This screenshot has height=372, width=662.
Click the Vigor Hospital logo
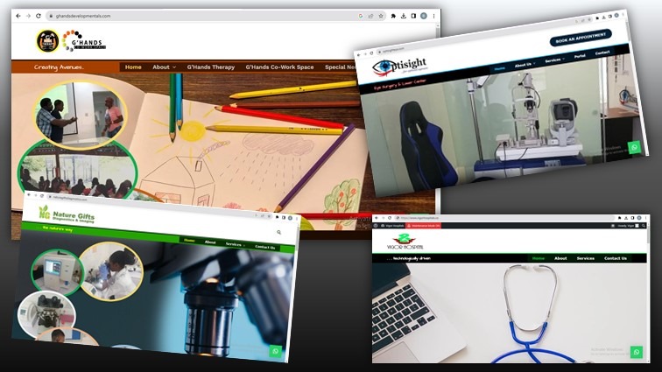pos(405,242)
